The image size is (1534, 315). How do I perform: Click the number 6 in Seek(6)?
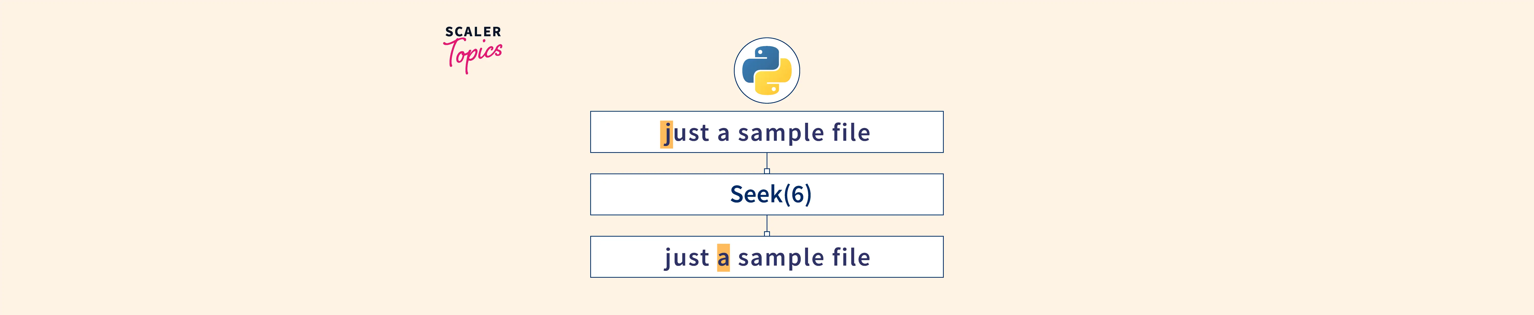[x=797, y=194]
